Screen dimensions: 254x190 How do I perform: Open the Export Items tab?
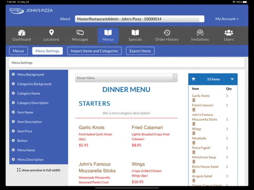click(x=140, y=51)
